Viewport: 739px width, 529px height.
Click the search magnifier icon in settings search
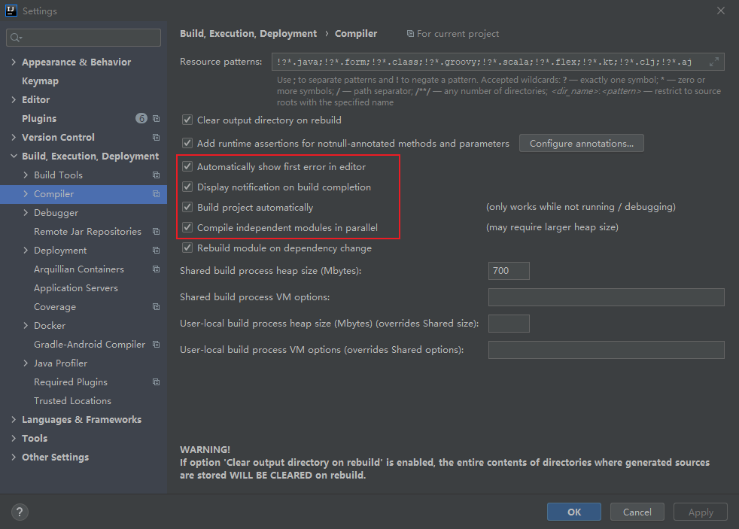[x=16, y=38]
